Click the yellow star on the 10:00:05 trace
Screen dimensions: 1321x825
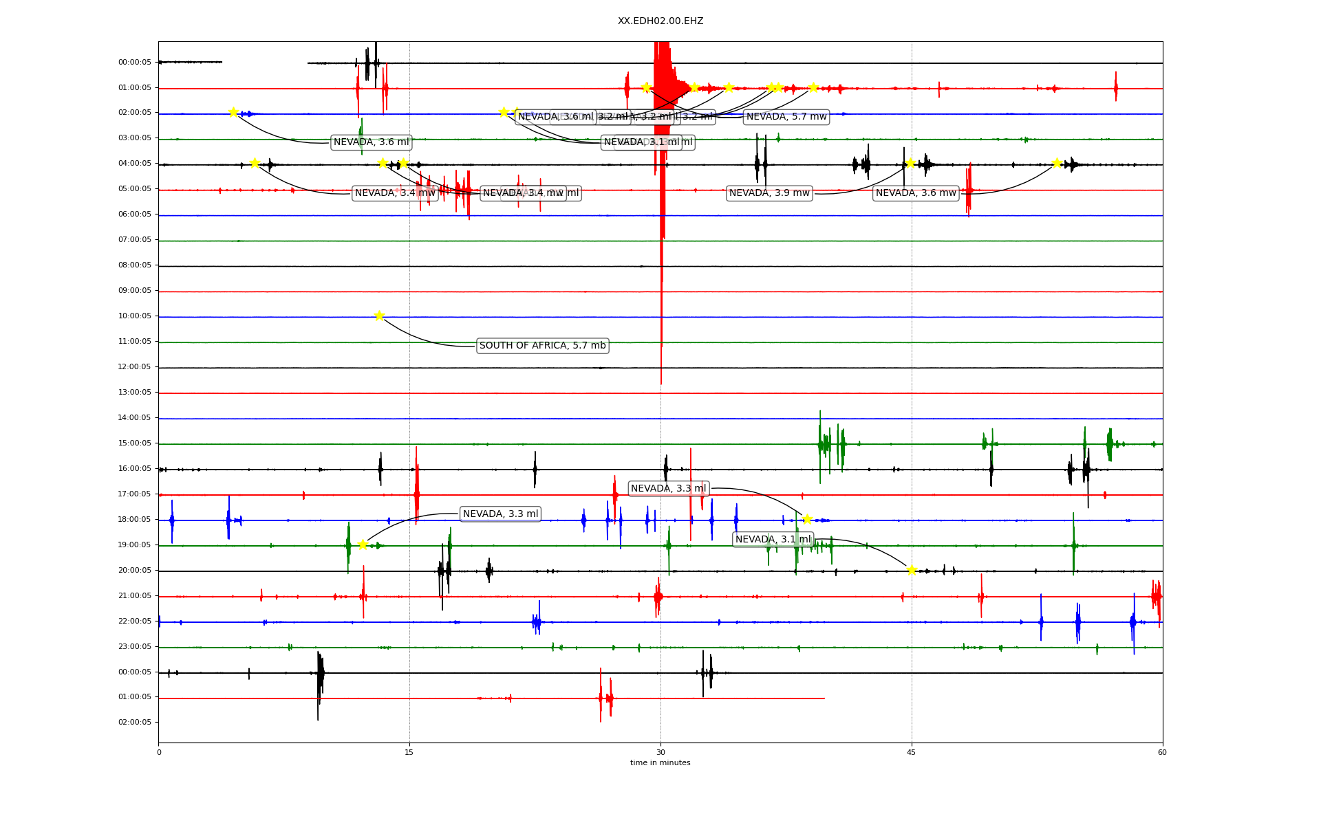point(379,316)
